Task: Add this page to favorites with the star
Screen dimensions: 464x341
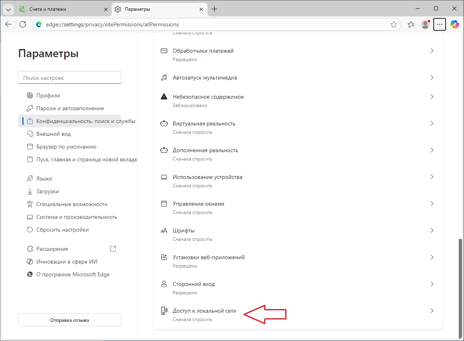Action: (x=393, y=24)
